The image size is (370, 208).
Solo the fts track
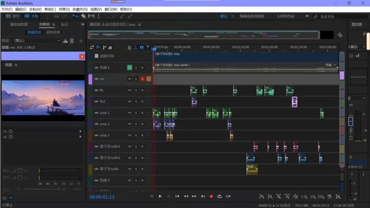(x=136, y=90)
